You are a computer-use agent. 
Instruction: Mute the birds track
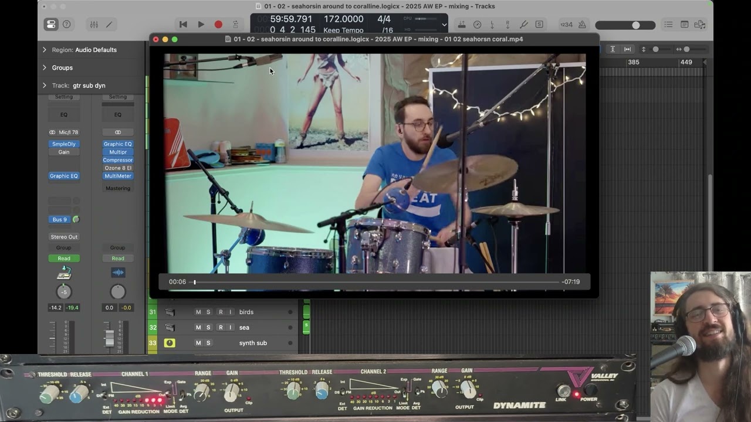pos(198,312)
